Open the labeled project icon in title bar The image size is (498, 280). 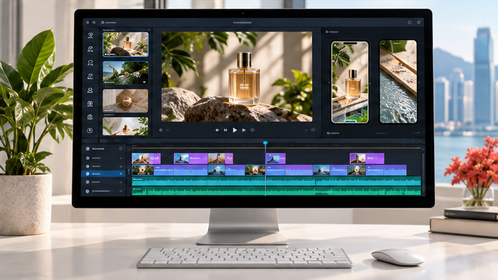coord(108,23)
